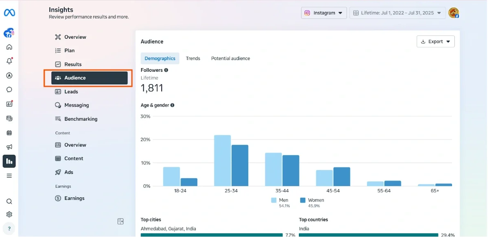This screenshot has height=237, width=488.
Task: Go to the Leads page
Action: click(70, 91)
